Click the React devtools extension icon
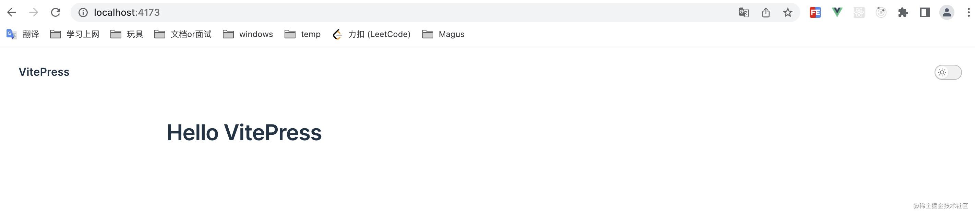The image size is (975, 216). click(859, 12)
